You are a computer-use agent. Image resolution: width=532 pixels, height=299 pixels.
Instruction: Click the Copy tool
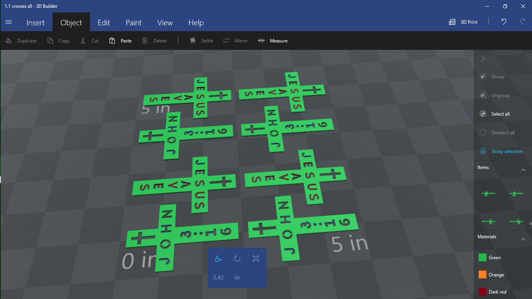point(58,40)
